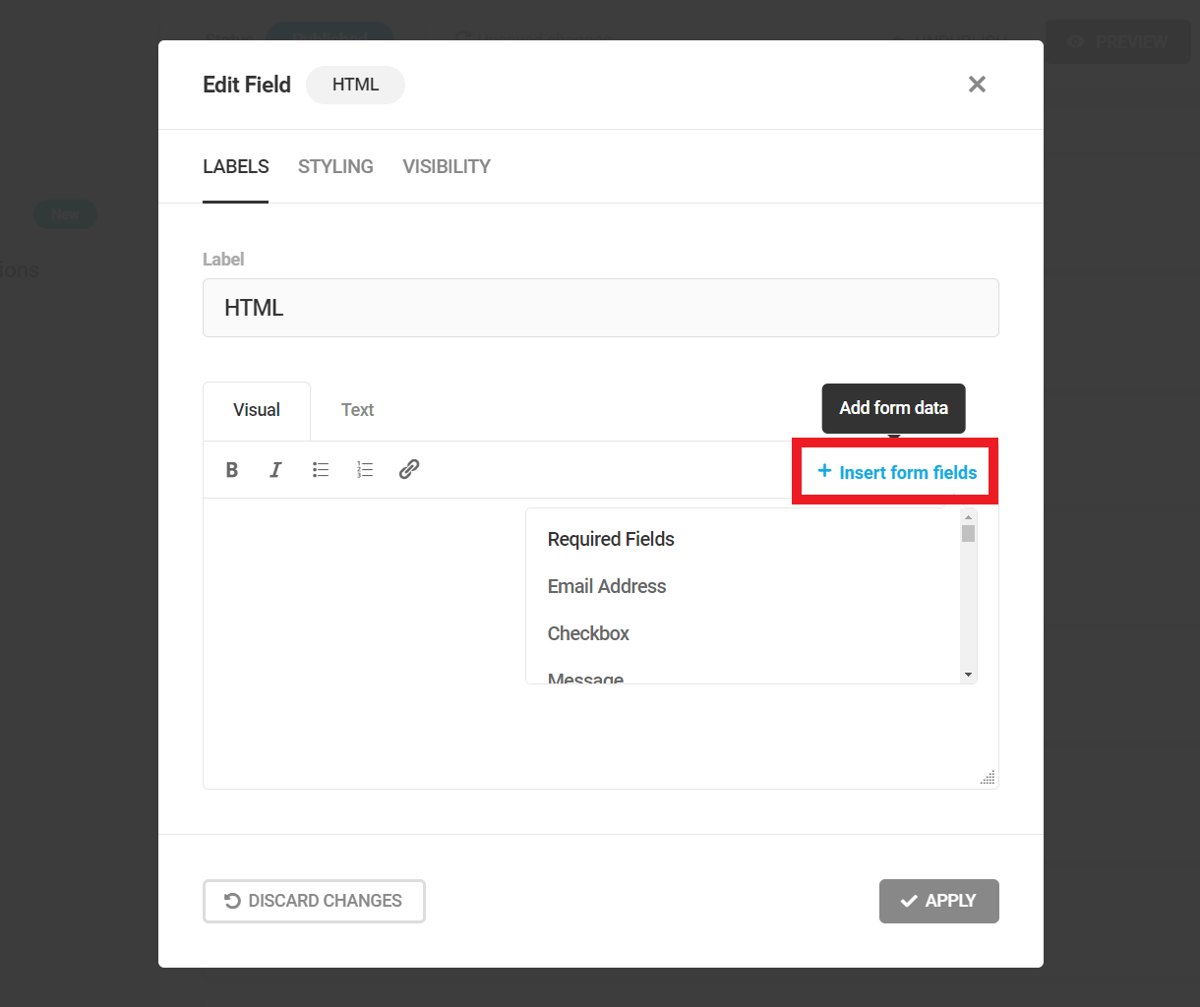The width and height of the screenshot is (1200, 1007).
Task: Switch editor to Text mode
Action: (x=357, y=410)
